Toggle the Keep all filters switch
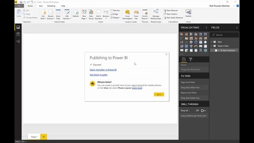The height and width of the screenshot is (143, 254). [204, 110]
